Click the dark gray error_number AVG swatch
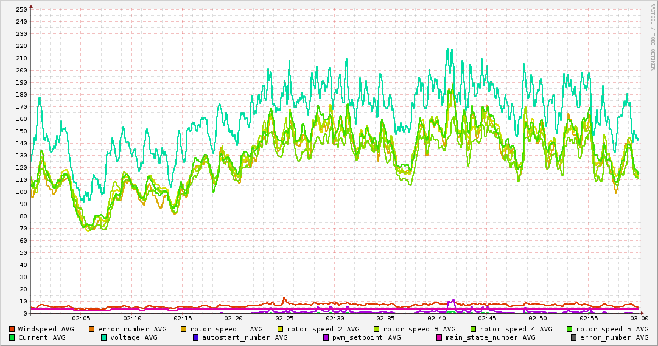This screenshot has width=658, height=346. (573, 337)
